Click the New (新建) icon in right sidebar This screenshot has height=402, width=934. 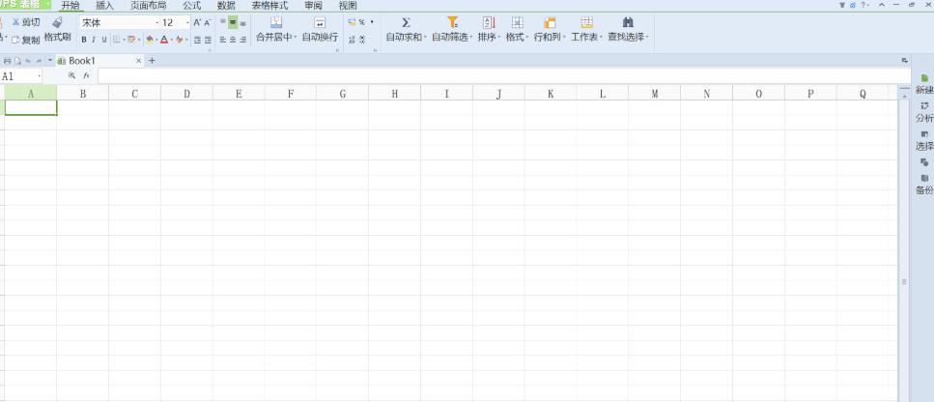coord(924,78)
